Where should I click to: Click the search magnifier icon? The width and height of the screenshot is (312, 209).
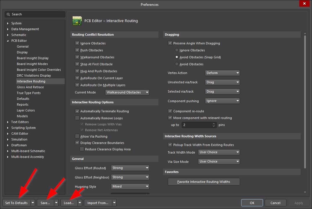tap(8, 14)
